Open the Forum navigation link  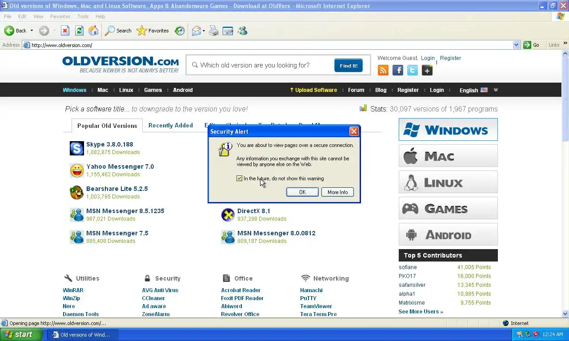tap(356, 90)
